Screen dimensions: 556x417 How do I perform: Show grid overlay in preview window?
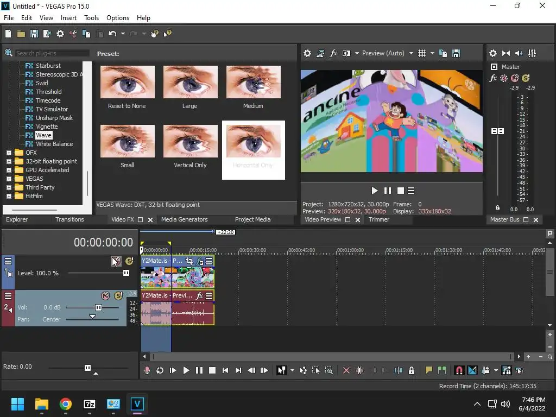(421, 53)
